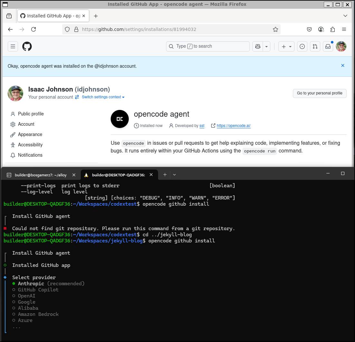Close the builder@bosgamerz7 terminal tab

pyautogui.click(x=74, y=175)
